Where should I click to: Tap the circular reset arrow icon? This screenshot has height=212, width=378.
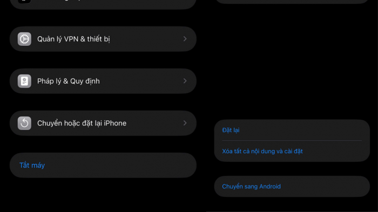click(24, 123)
